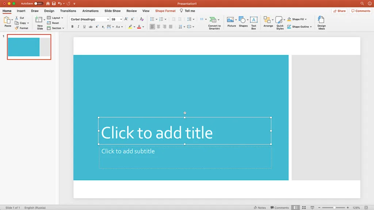The height and width of the screenshot is (210, 374).
Task: Click the Copy icon
Action: pyautogui.click(x=17, y=23)
